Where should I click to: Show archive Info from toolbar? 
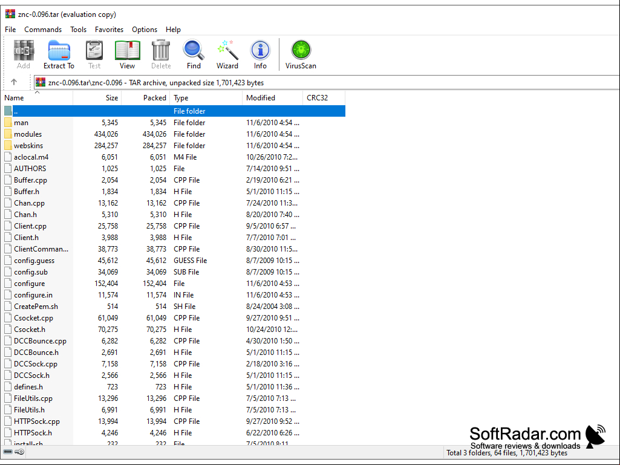(260, 51)
